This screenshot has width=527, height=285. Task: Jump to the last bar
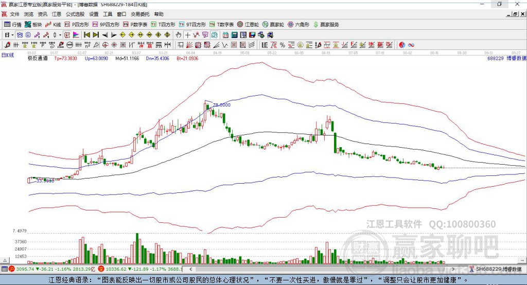96,35
